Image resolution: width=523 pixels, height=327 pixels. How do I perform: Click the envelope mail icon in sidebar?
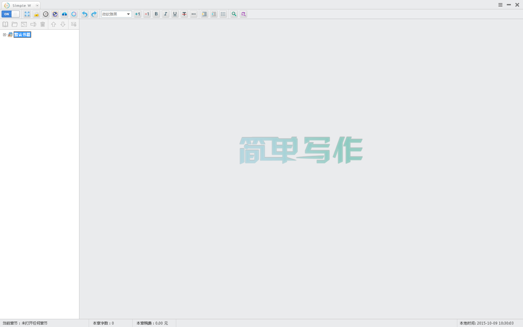pos(74,24)
